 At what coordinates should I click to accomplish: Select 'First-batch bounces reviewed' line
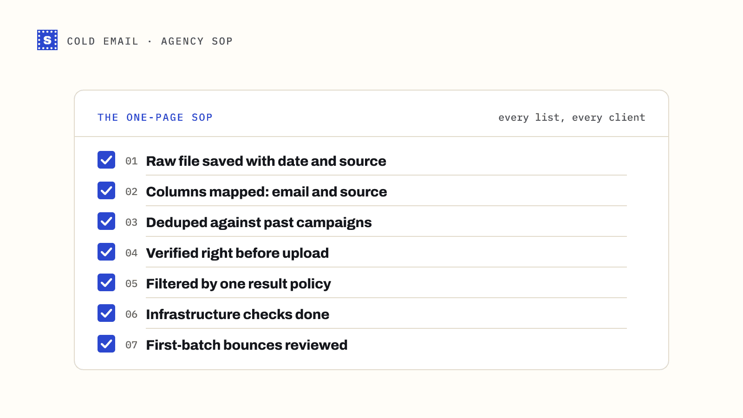[x=247, y=345]
